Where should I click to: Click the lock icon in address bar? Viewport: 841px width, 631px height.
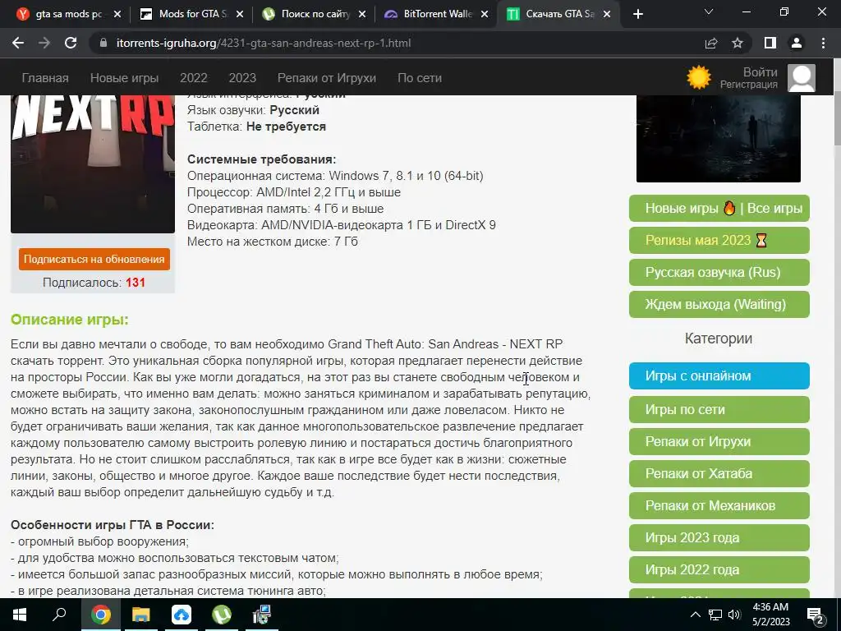click(104, 43)
